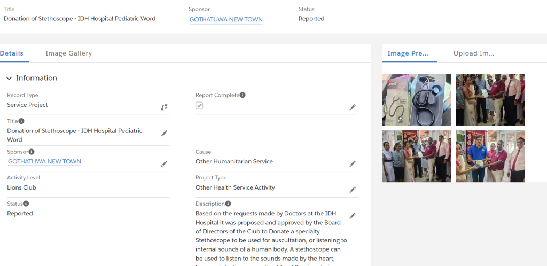Screen dimensions: 547x266
Task: Switch to the Image Gallery tab
Action: (69, 53)
